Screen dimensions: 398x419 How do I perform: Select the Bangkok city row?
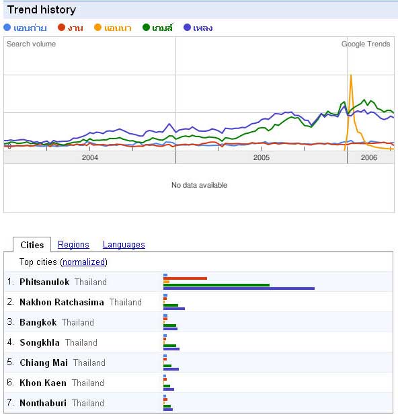click(x=198, y=322)
